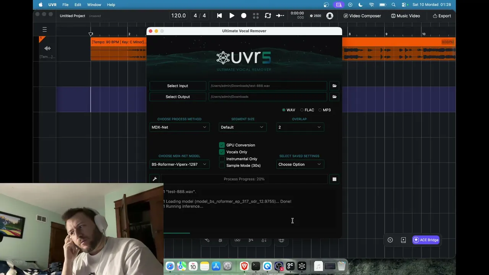Click the Export button
489x275 pixels.
point(442,16)
